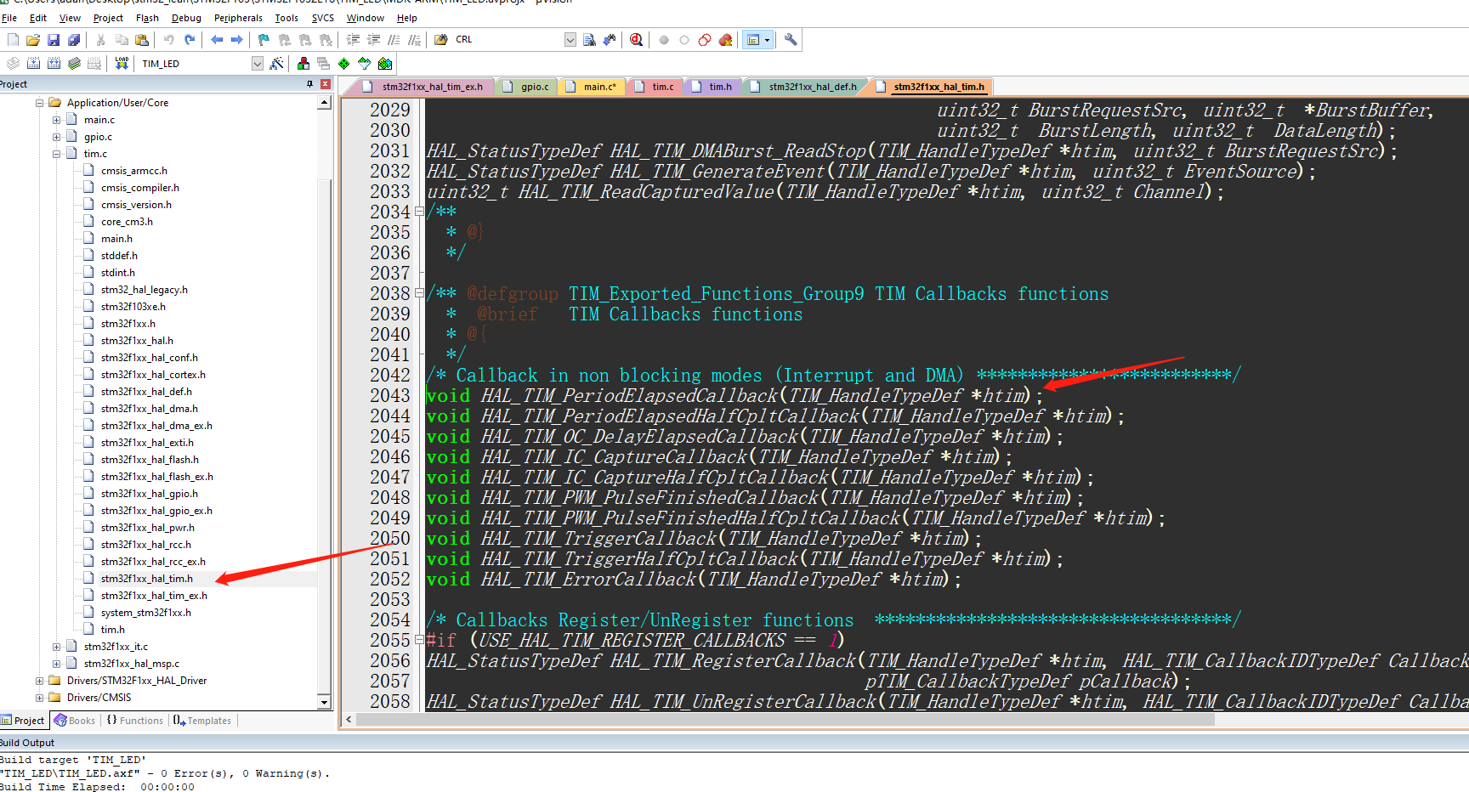Click the Redo arrow icon

point(190,40)
